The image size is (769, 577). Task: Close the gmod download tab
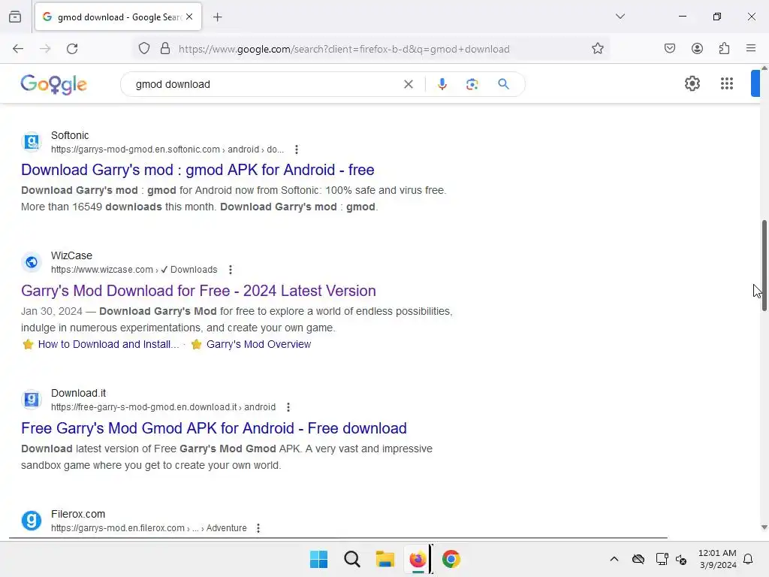(189, 17)
